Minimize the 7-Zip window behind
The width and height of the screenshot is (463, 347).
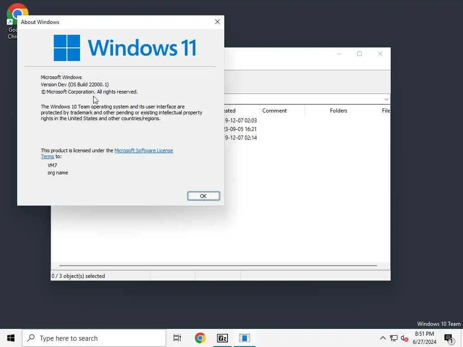pyautogui.click(x=339, y=54)
